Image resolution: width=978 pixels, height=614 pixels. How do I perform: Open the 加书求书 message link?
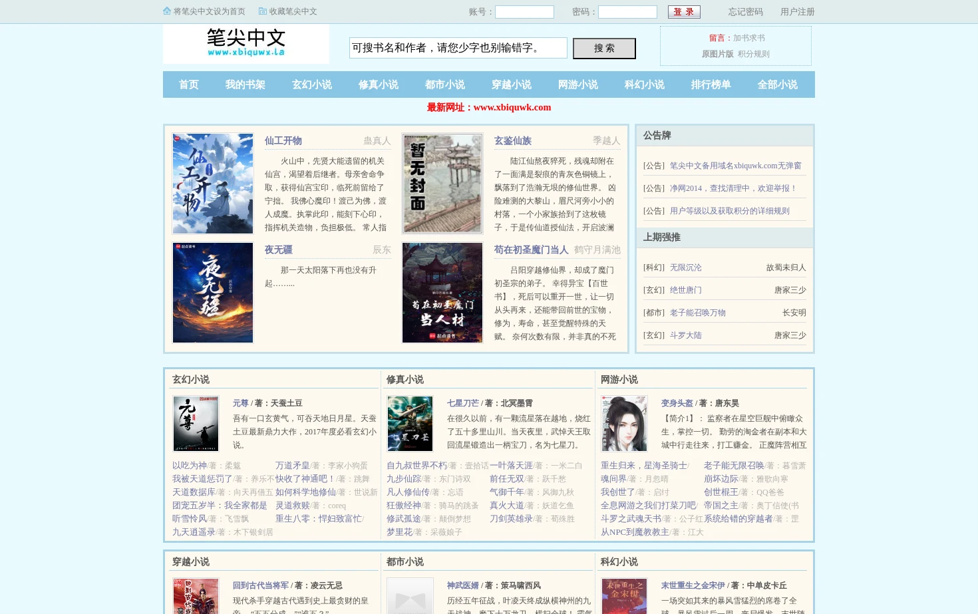click(749, 38)
